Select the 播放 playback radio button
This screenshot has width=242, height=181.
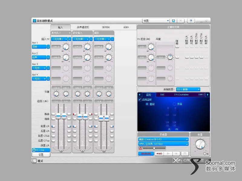point(147,104)
